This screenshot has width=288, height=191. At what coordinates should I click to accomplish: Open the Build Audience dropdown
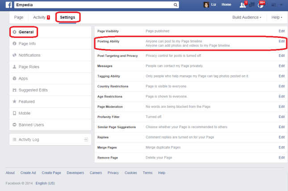(x=246, y=17)
